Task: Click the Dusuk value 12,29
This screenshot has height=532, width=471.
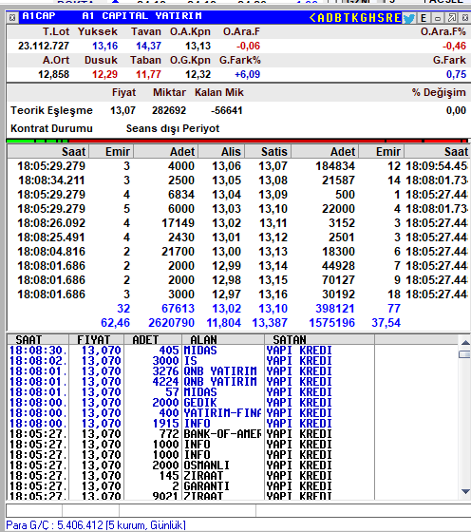Action: 104,74
